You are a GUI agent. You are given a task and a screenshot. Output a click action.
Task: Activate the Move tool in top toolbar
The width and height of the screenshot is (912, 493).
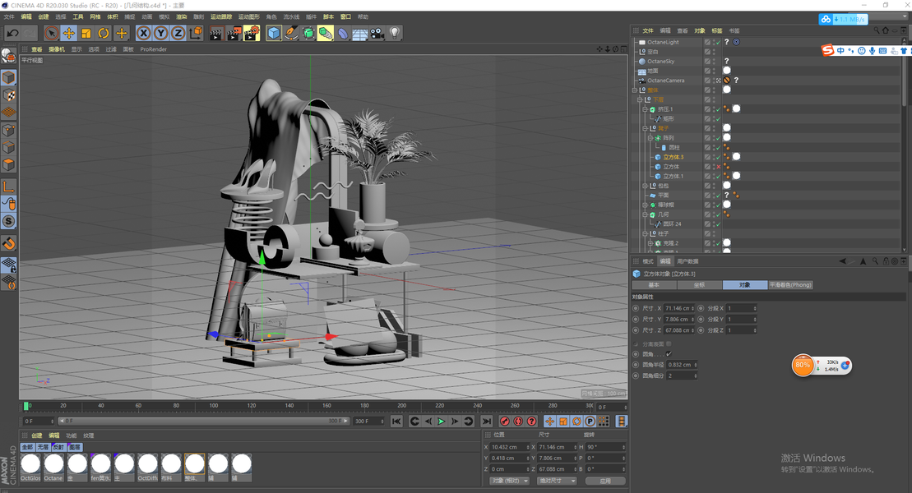tap(68, 33)
